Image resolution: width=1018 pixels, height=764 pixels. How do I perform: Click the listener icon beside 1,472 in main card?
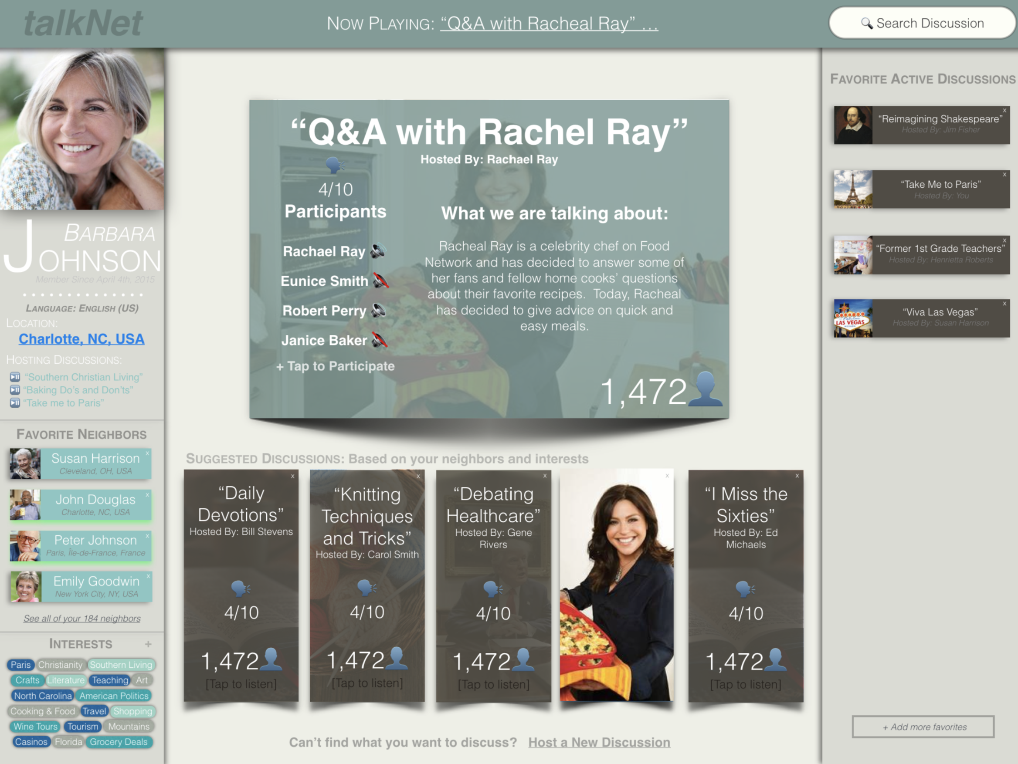click(x=705, y=389)
